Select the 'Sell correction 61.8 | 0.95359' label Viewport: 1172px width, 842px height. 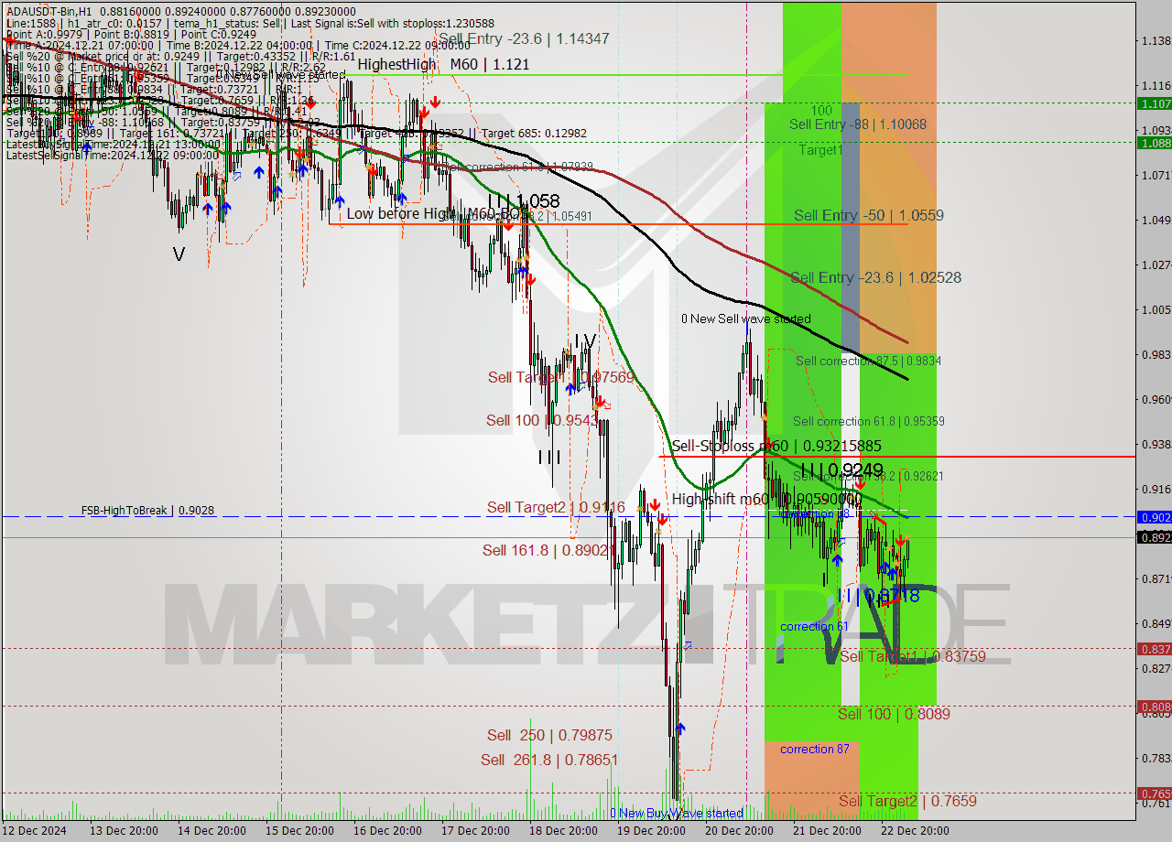(x=868, y=421)
